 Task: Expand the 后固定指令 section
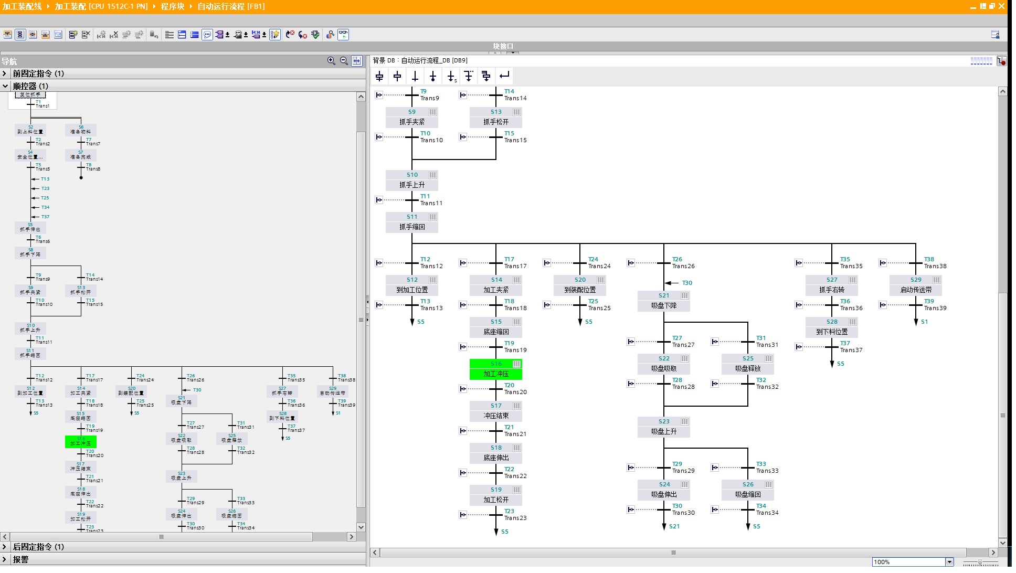(x=5, y=547)
